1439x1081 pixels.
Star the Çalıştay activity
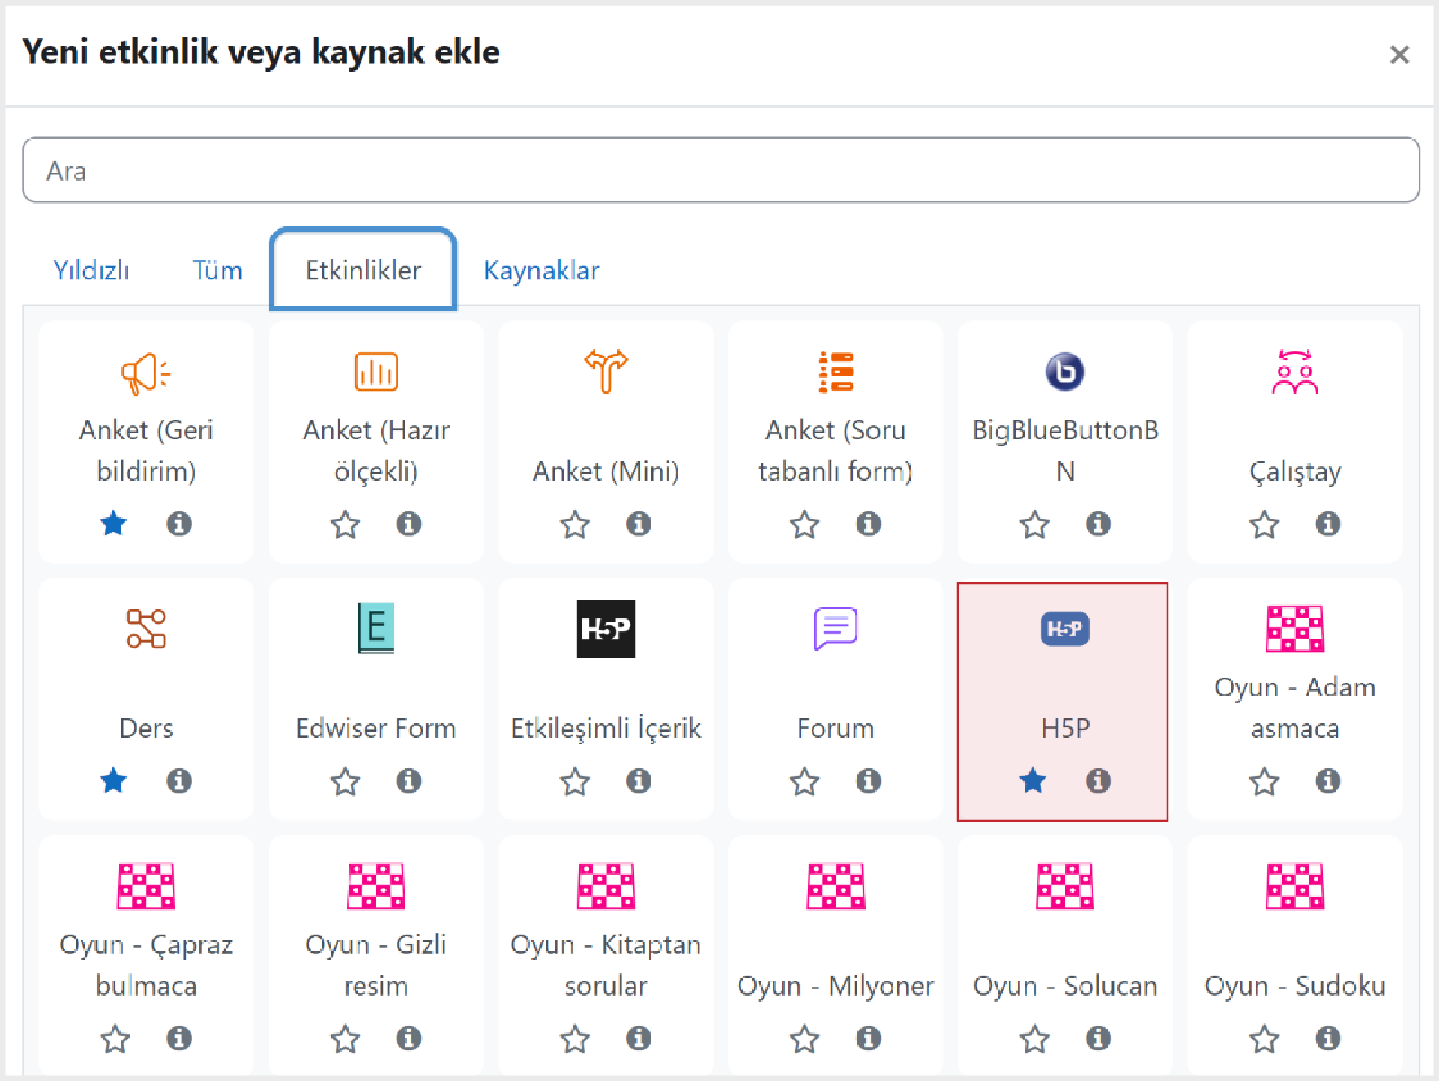(1264, 524)
